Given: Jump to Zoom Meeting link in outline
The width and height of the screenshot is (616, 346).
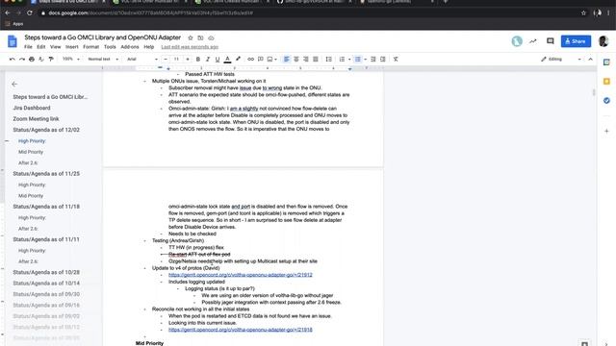Looking at the screenshot, I should (x=37, y=119).
